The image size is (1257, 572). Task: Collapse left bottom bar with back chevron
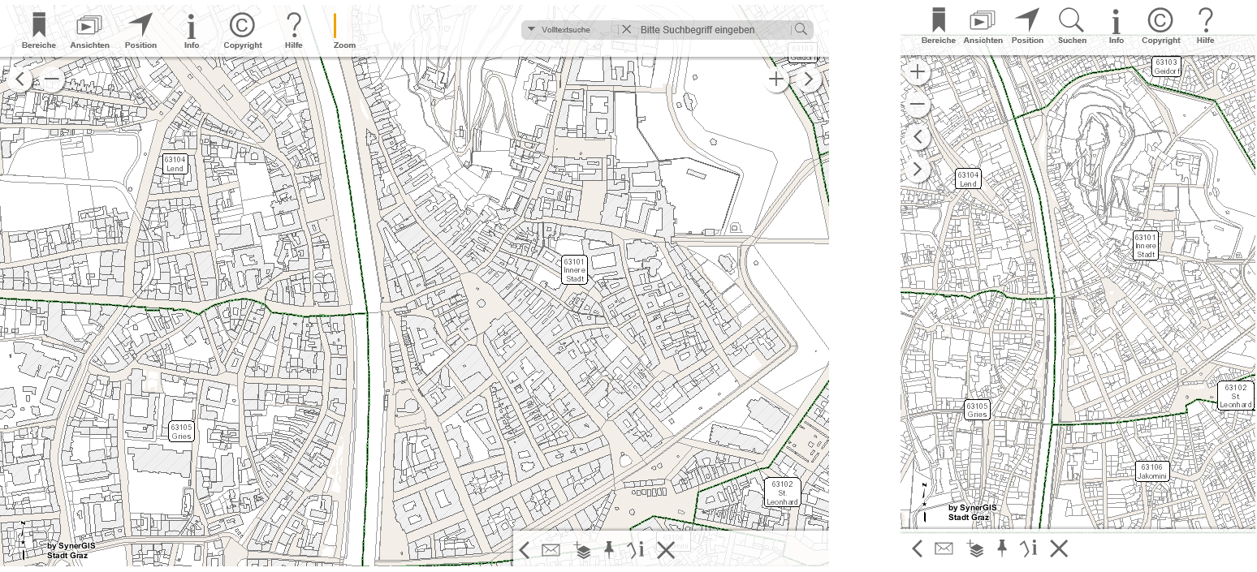[525, 550]
